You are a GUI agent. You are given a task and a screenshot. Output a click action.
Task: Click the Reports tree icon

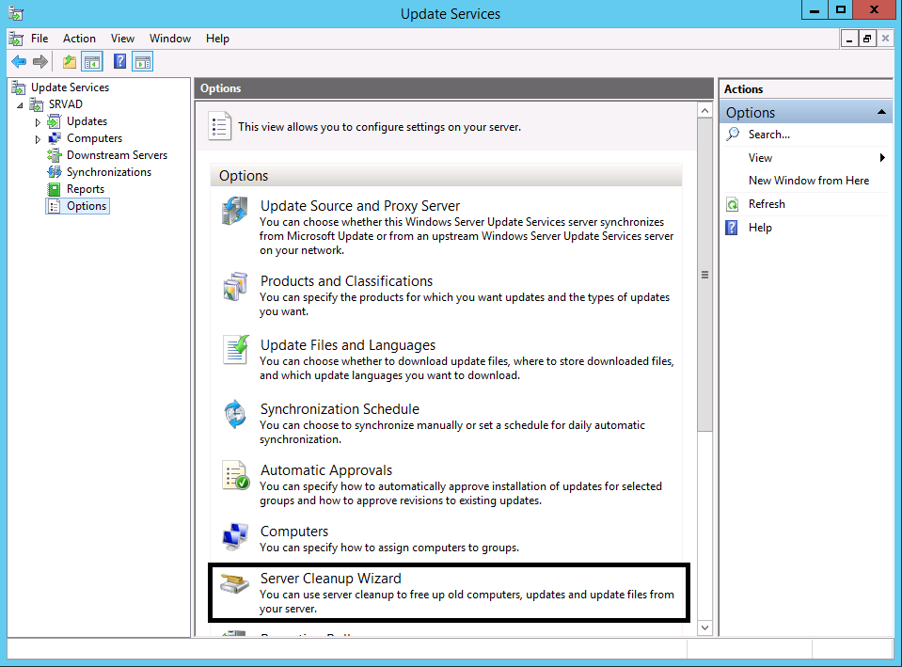pos(54,189)
